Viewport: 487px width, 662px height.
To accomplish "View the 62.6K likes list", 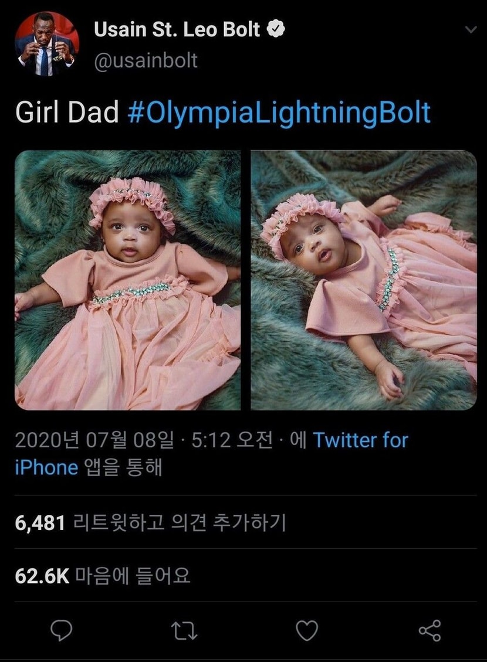I will click(x=103, y=576).
